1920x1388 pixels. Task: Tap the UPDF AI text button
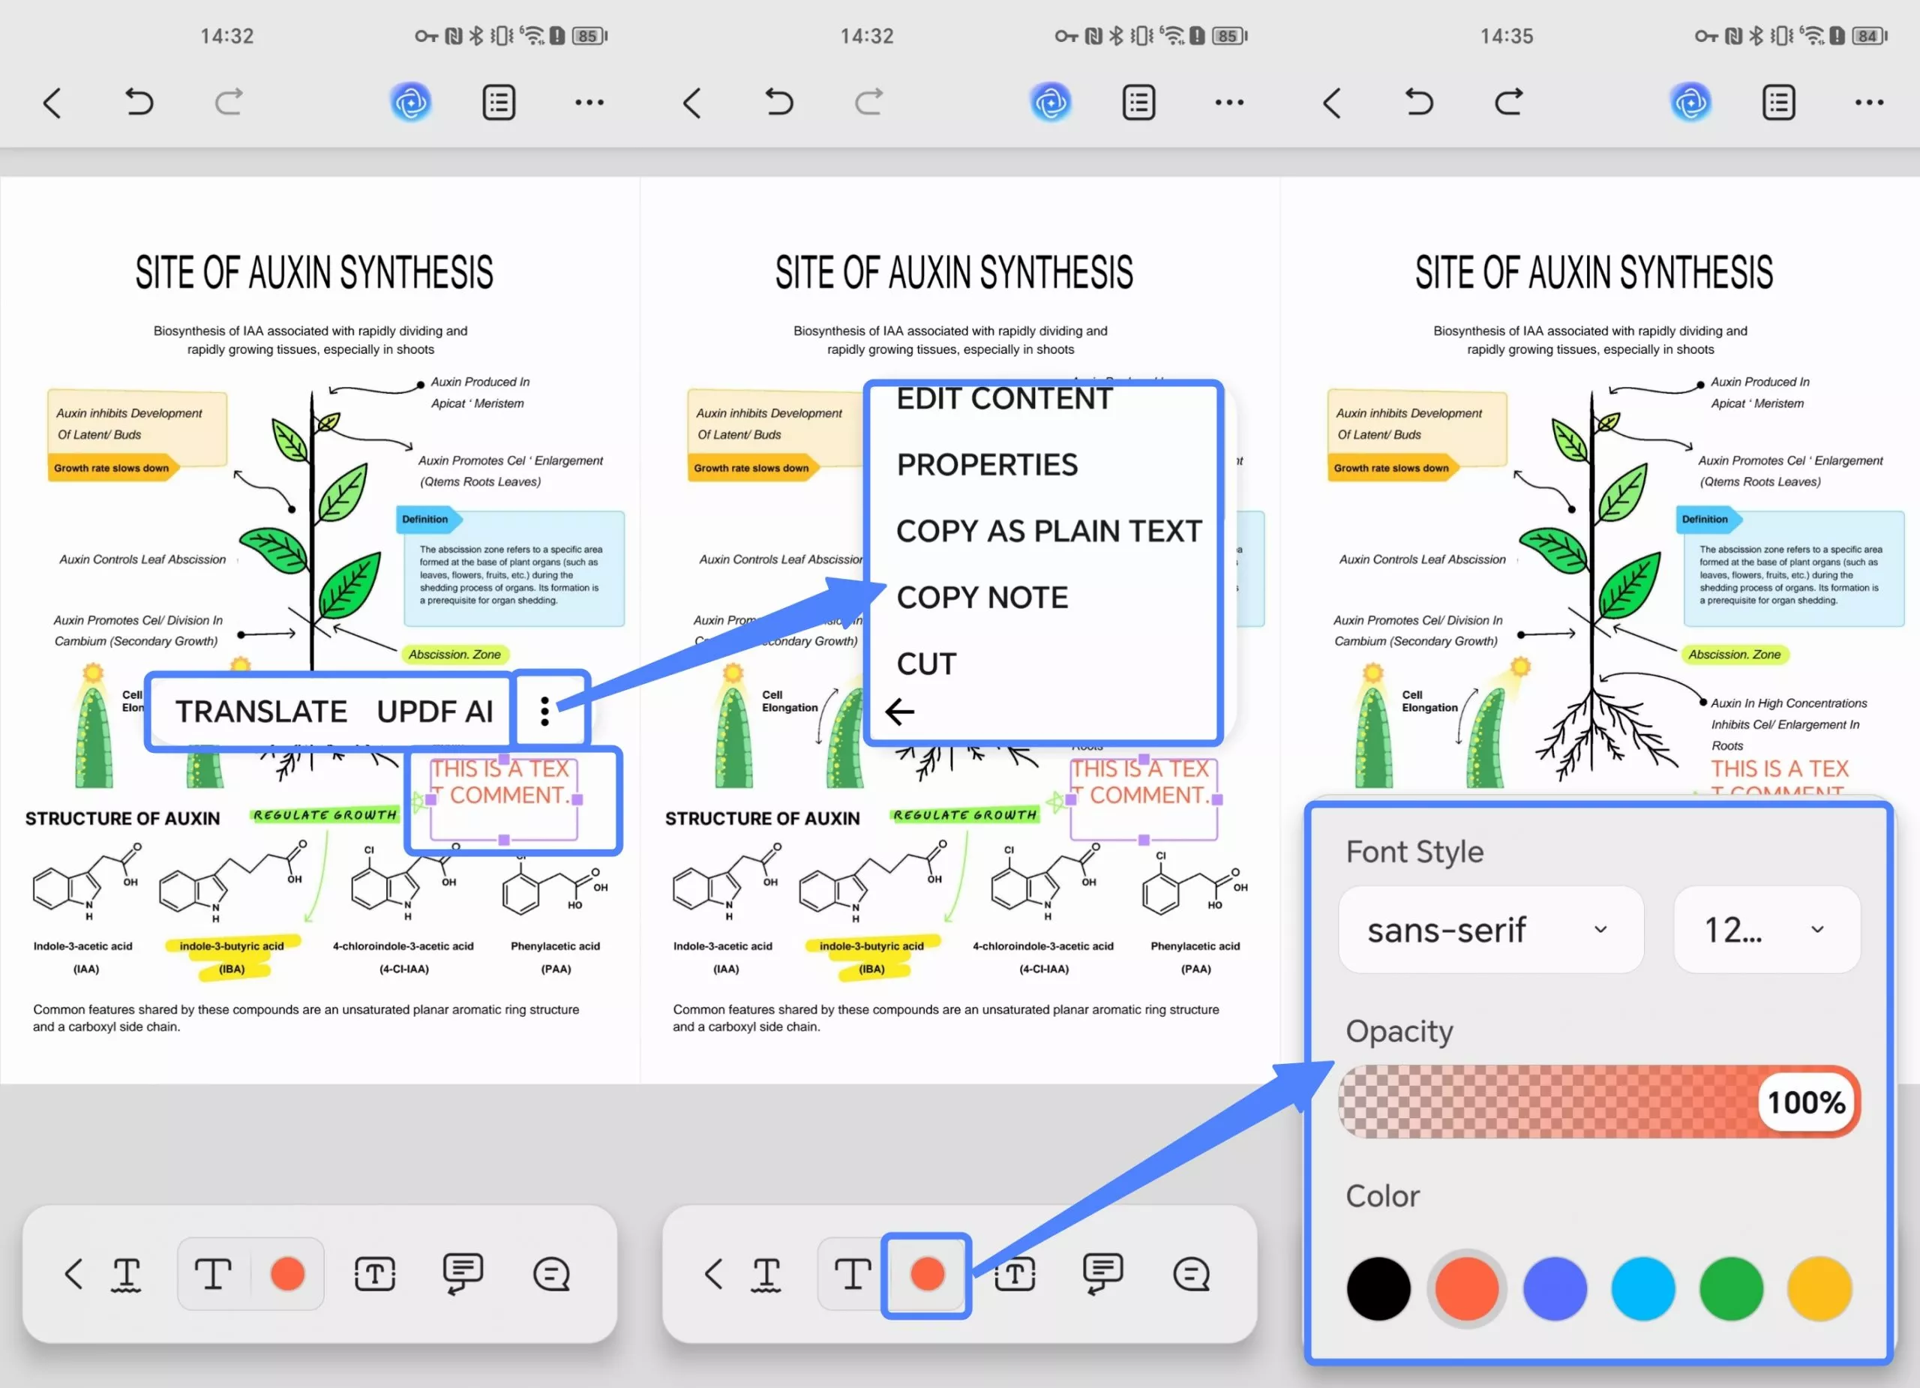click(434, 711)
